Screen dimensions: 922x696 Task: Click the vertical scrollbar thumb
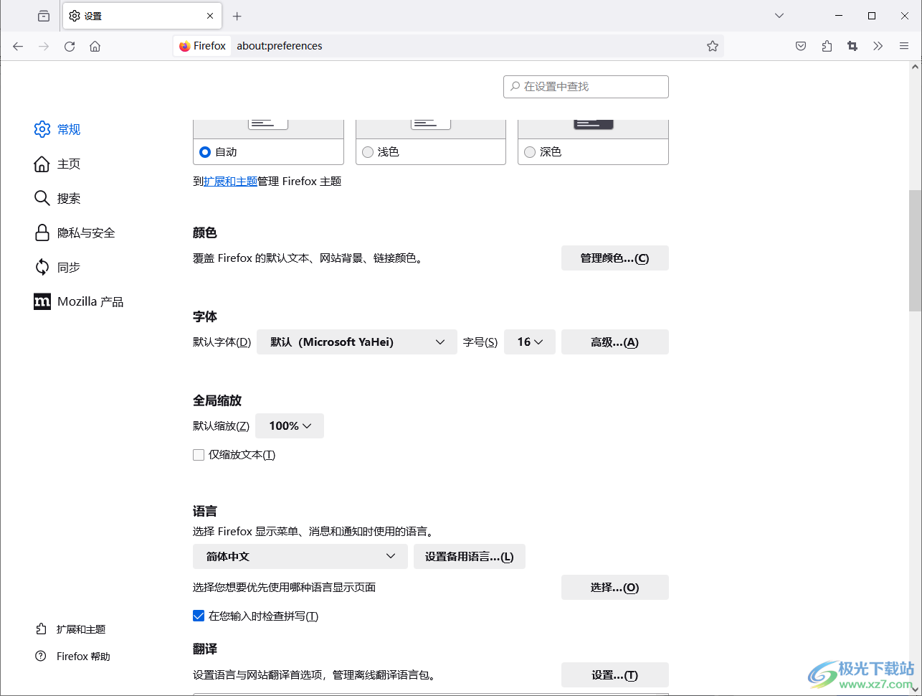pyautogui.click(x=915, y=250)
